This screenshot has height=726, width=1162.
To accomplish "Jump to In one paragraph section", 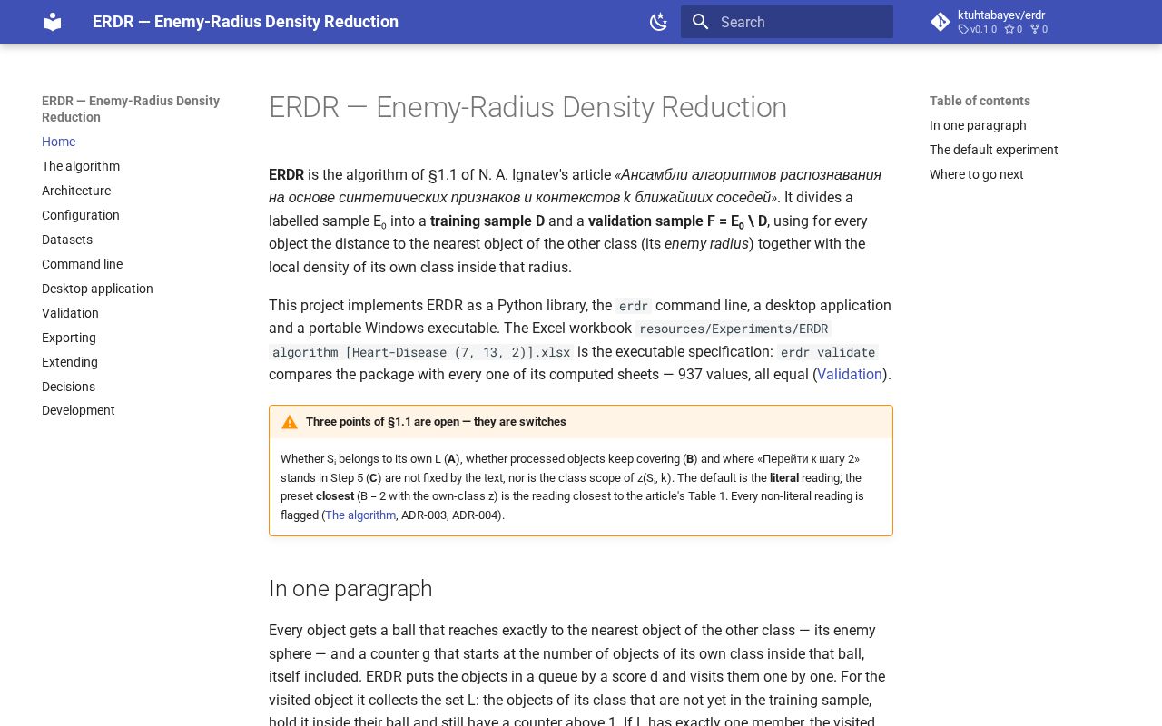I will [978, 125].
